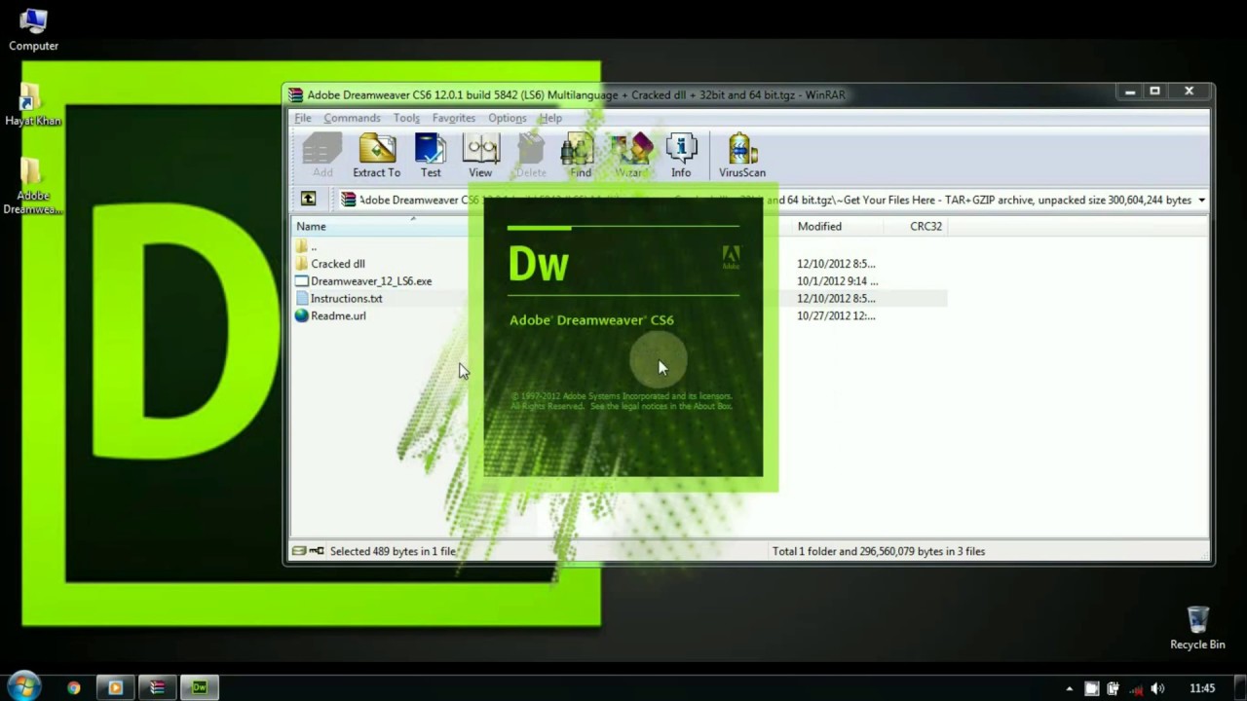Click the Add toolbar icon in WinRAR
Screen dimensions: 1247x701
point(322,155)
